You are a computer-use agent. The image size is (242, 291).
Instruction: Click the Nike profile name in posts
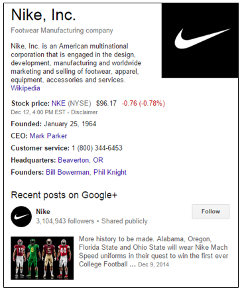click(43, 211)
